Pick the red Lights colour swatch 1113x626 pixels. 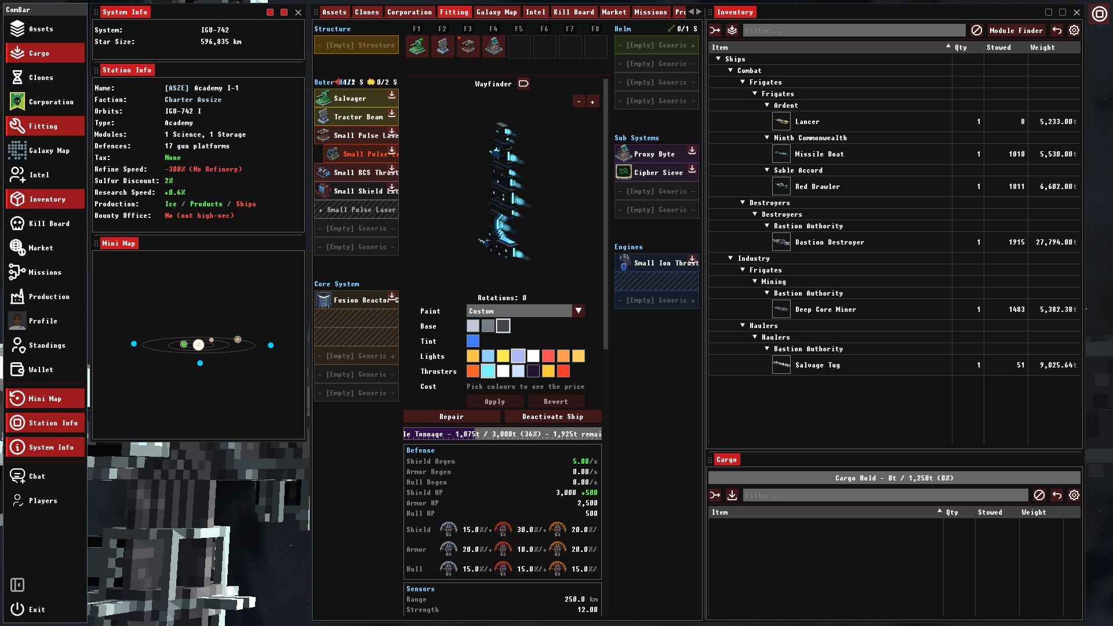pos(548,356)
